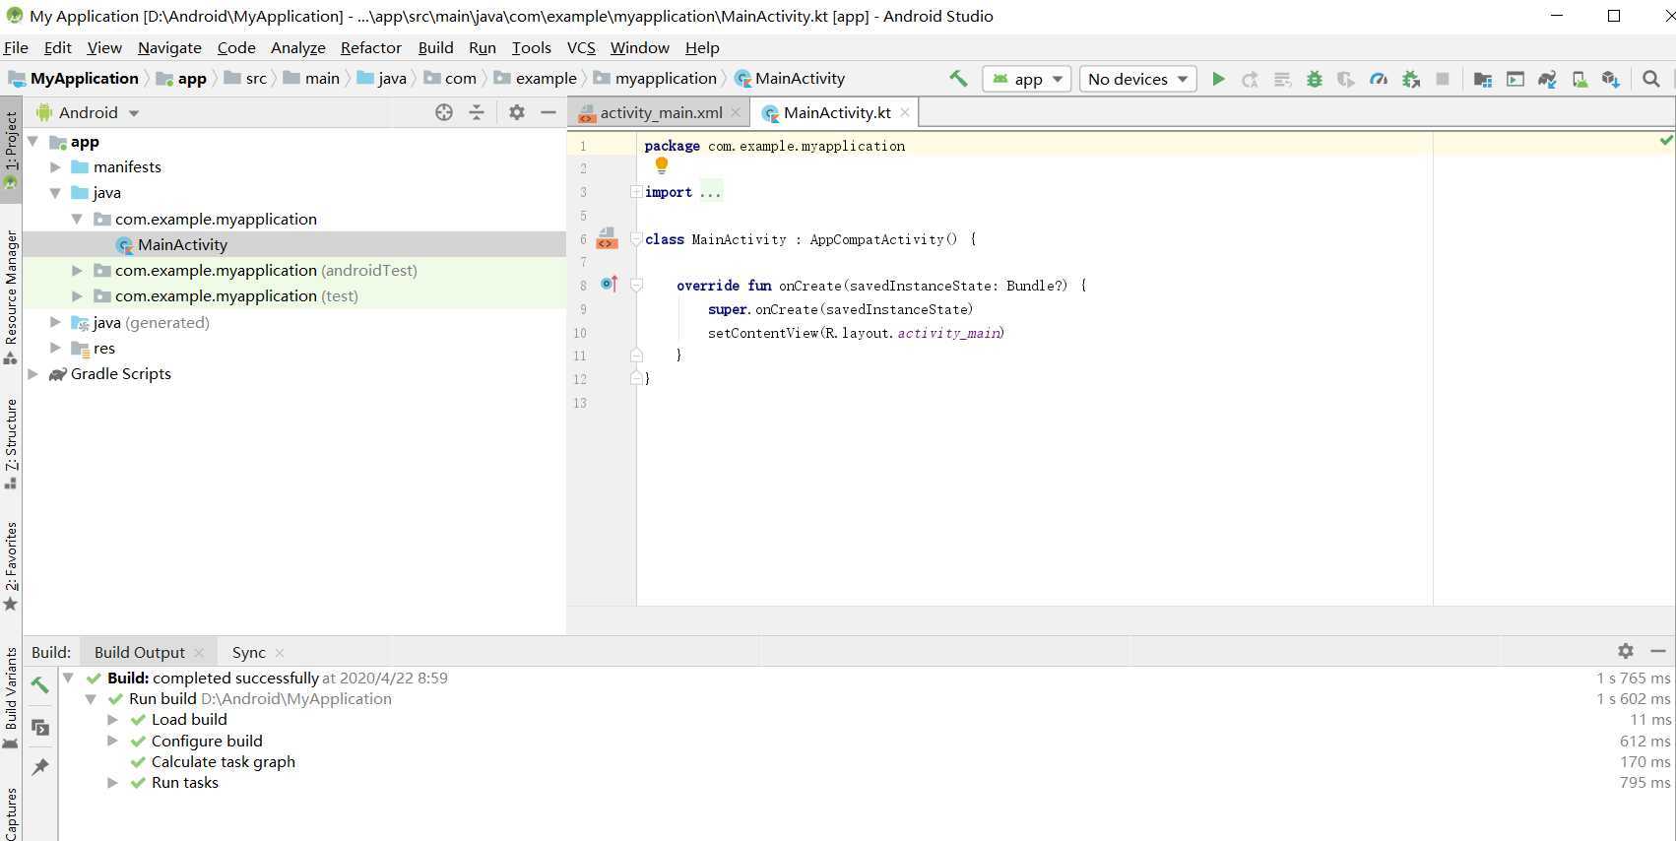Click the pin icon in Build panel
The image size is (1676, 841).
39,766
